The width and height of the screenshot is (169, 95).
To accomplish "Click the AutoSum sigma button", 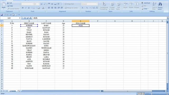I will [x=146, y=3].
